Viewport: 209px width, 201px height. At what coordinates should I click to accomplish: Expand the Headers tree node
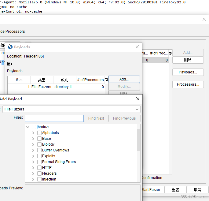pyautogui.click(x=33, y=173)
